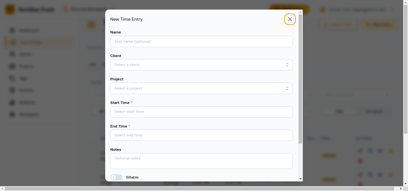Open the Clients section icon
This screenshot has width=408, height=191.
12,54
